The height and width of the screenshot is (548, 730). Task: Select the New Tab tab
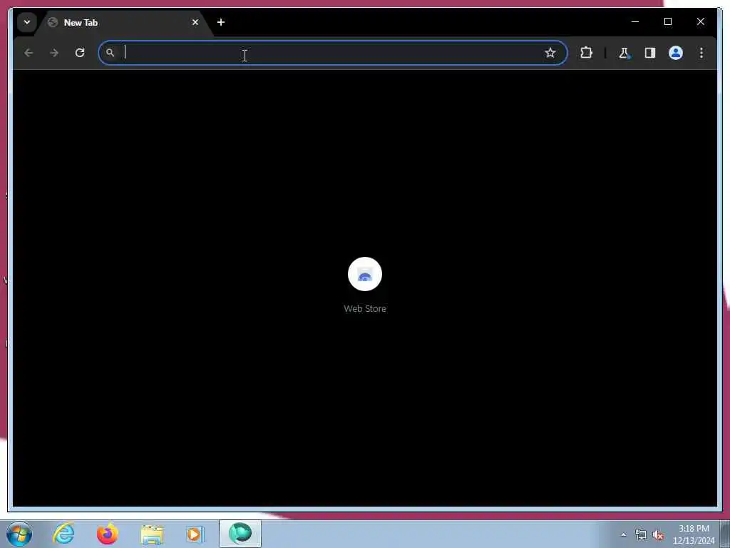123,22
